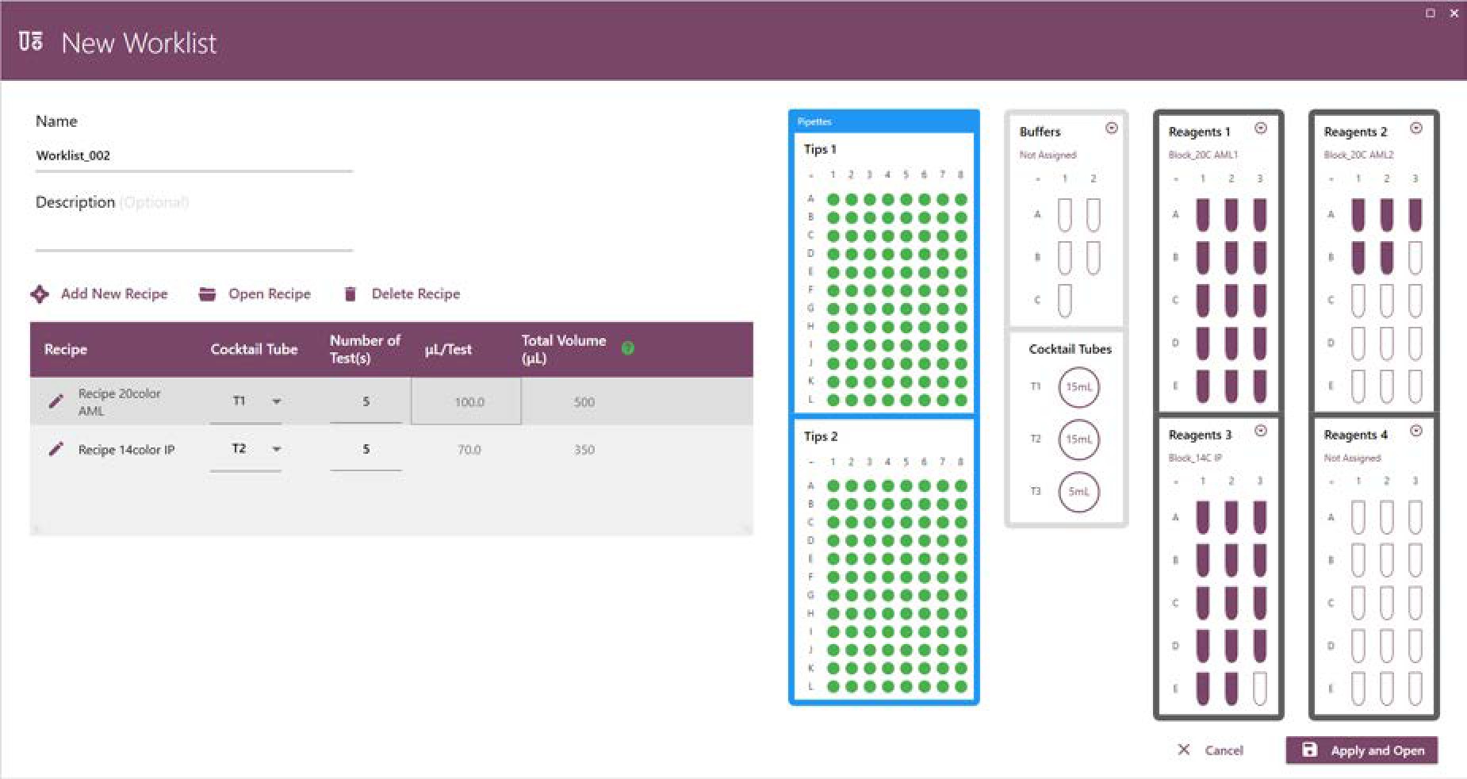Click the Pipettes panel header
Image resolution: width=1467 pixels, height=779 pixels.
[x=883, y=121]
